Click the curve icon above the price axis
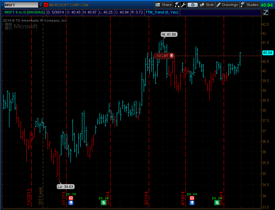Viewport: 275px width, 210px height. point(266,12)
